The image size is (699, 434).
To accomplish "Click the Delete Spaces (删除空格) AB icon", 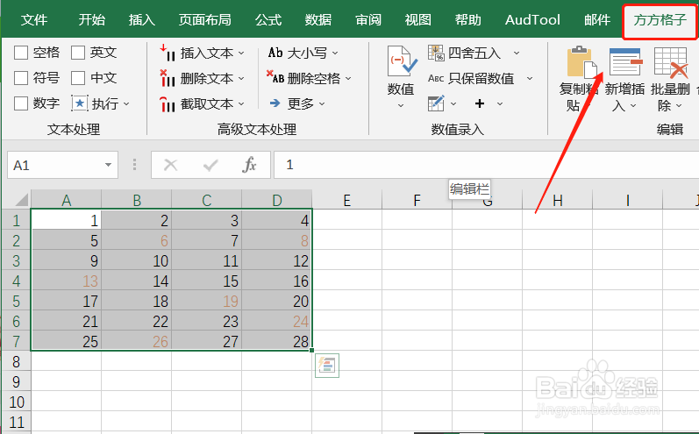I will [275, 78].
